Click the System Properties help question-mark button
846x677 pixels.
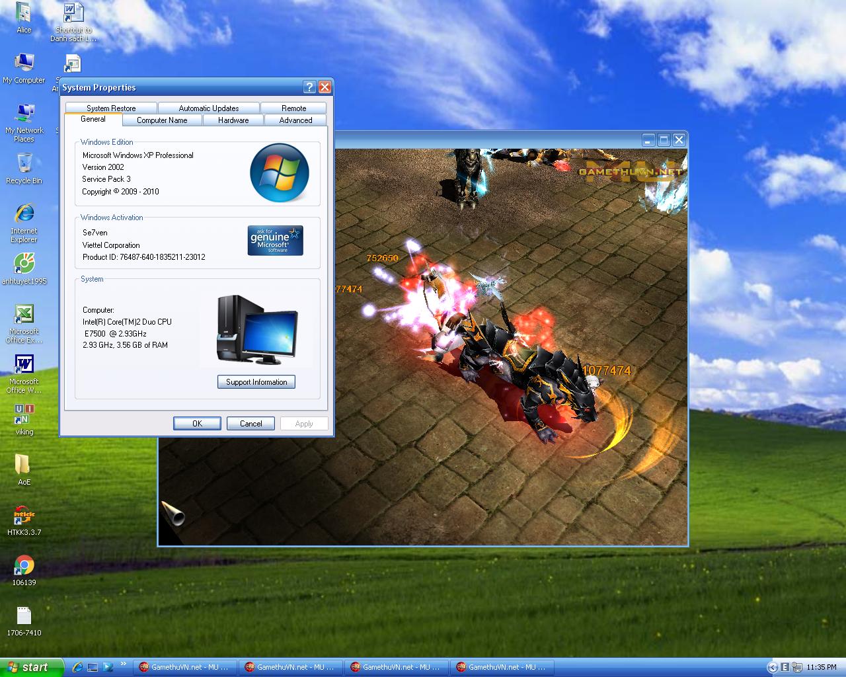point(309,87)
